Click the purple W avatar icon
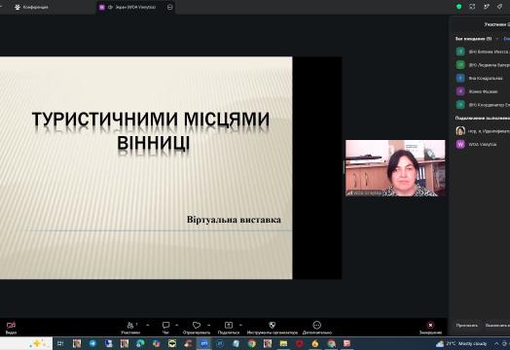510x350 pixels. (460, 144)
